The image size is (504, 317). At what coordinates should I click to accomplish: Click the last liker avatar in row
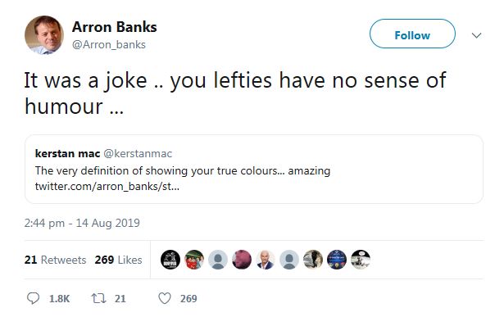pyautogui.click(x=361, y=260)
